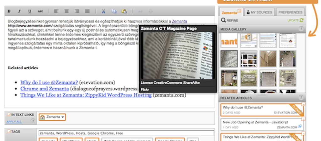
Task: Click the Update label in Zemanta panel
Action: click(x=293, y=20)
